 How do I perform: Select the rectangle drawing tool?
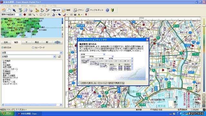[x=41, y=15]
